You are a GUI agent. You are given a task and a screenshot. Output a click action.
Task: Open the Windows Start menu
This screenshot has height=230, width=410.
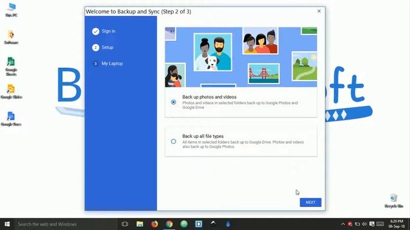7,224
